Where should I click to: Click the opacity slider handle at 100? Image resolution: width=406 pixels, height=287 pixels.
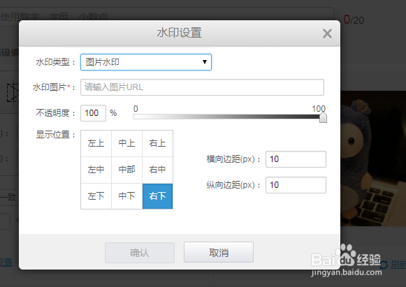pos(323,117)
